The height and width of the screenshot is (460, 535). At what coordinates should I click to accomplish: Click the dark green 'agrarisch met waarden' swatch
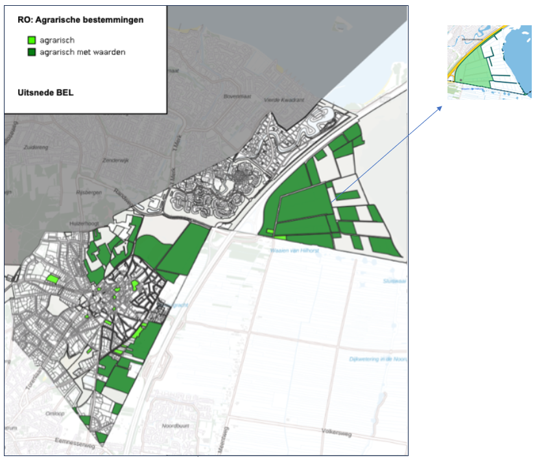(x=30, y=52)
